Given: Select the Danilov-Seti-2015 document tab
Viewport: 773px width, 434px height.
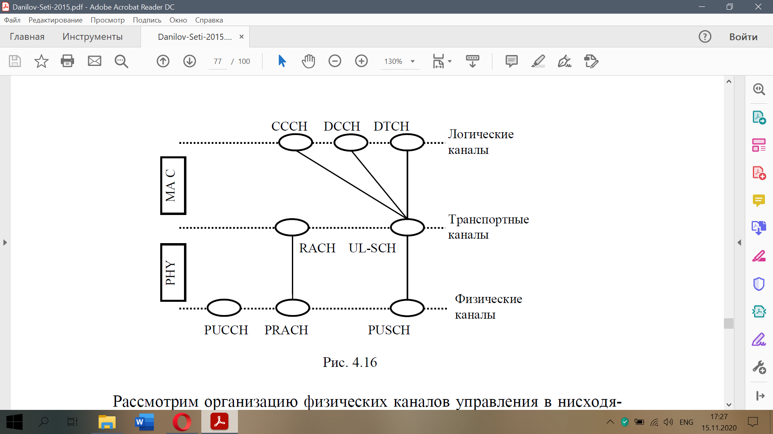Looking at the screenshot, I should [195, 37].
